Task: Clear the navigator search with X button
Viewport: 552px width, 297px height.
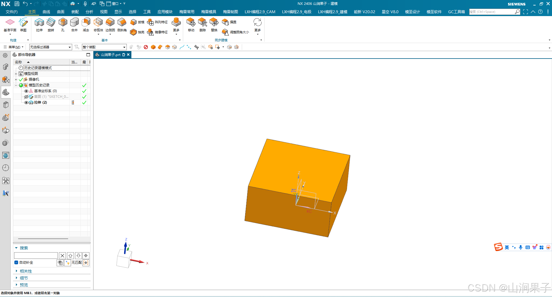Action: click(x=62, y=255)
